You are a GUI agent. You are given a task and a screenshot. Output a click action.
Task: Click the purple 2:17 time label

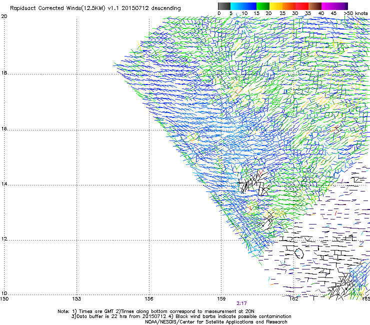pyautogui.click(x=241, y=303)
